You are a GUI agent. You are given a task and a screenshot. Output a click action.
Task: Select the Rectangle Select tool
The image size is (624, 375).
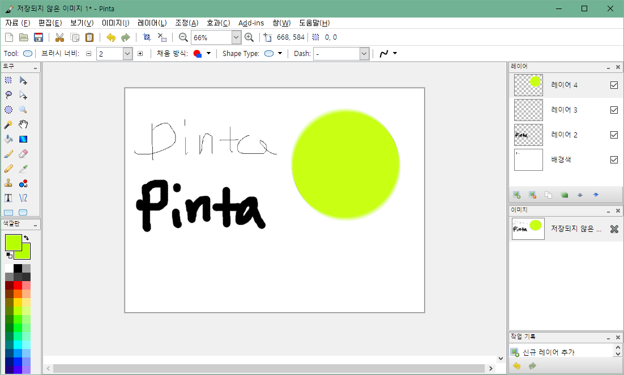(x=8, y=80)
